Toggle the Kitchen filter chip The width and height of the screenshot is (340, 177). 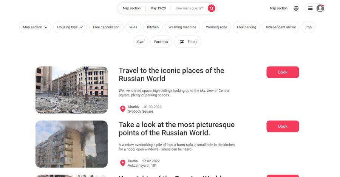click(x=153, y=27)
